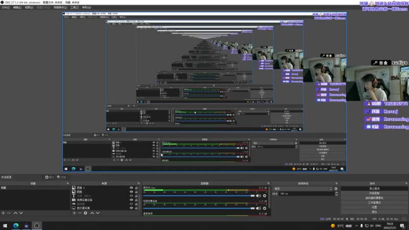This screenshot has height=230, width=409.
Task: Open the 文件(F) menu
Action: 6,7
